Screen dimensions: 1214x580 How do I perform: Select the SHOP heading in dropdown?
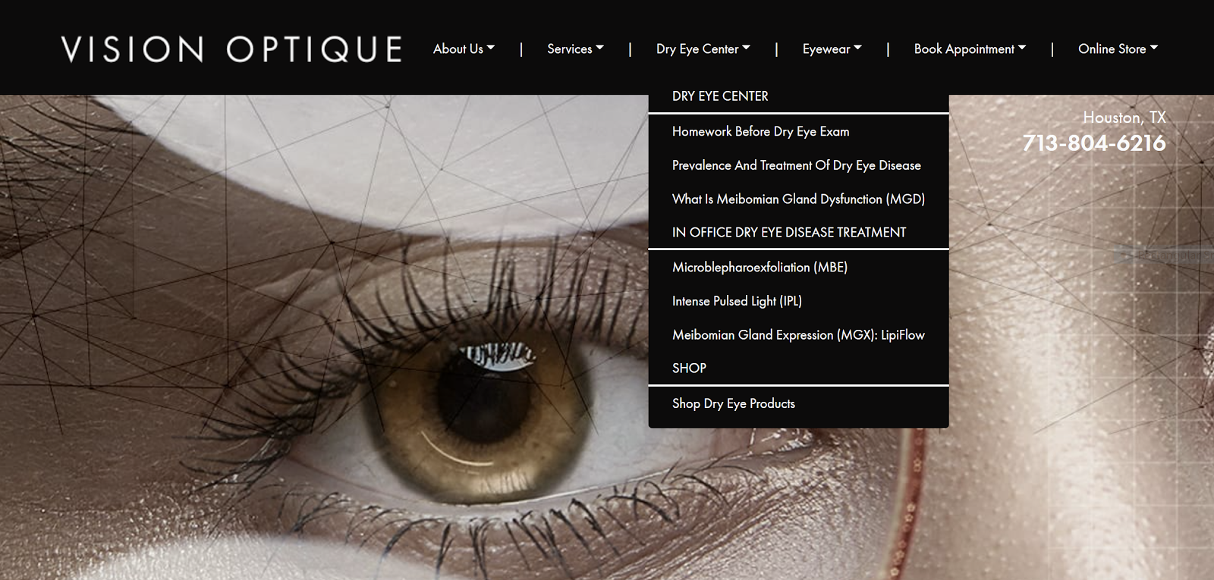pyautogui.click(x=689, y=368)
